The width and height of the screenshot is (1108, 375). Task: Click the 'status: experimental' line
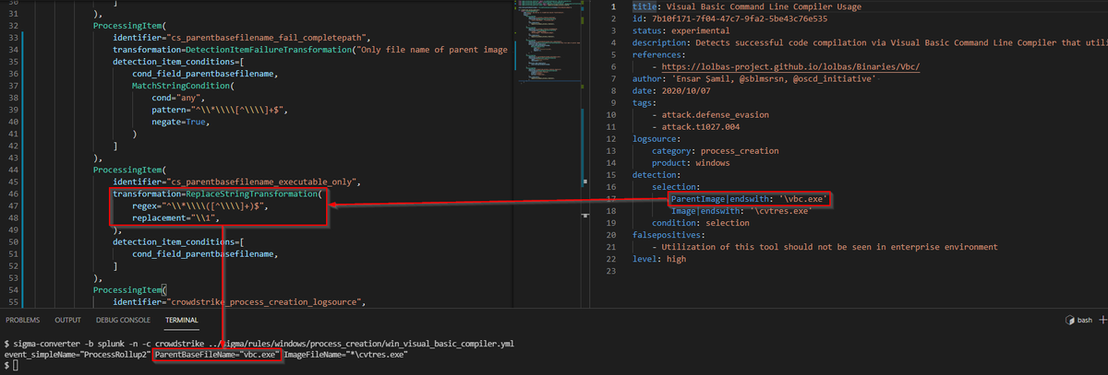point(682,30)
